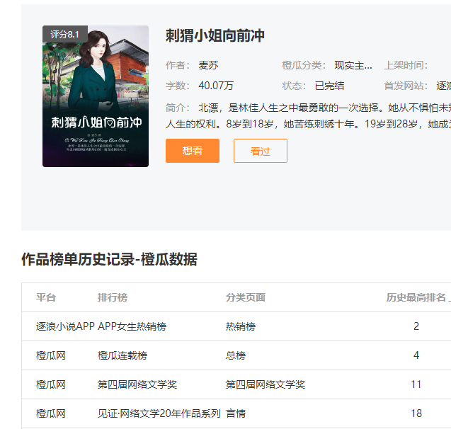451x429 pixels.
Task: Click rank value 2 in 热销榜 row
Action: coord(416,326)
